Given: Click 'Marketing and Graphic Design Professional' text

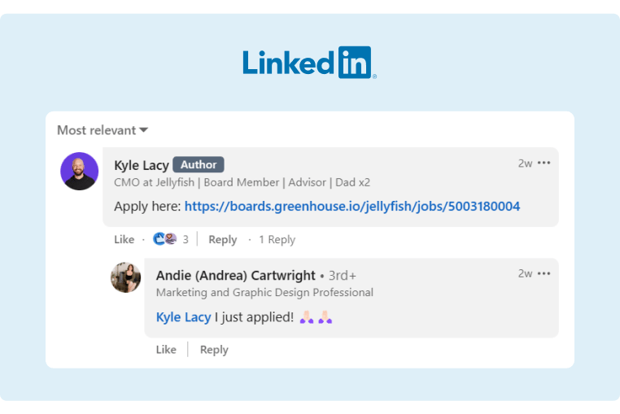Looking at the screenshot, I should pos(264,293).
